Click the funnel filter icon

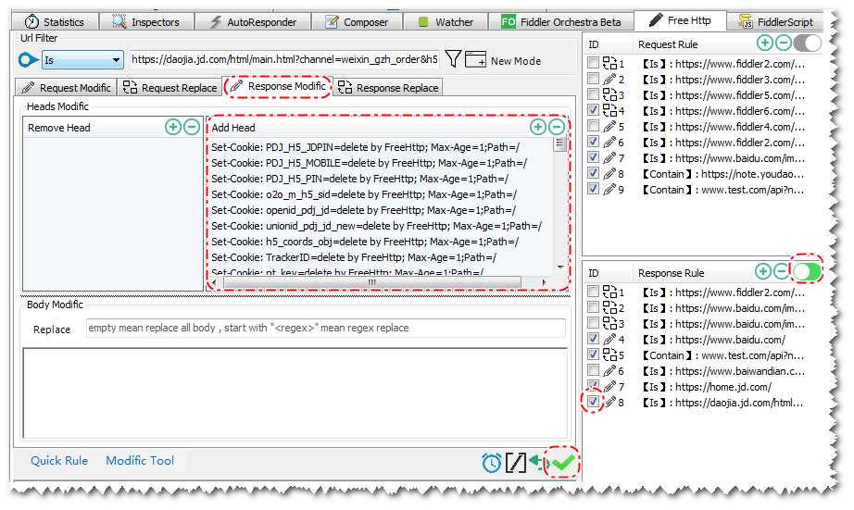point(453,58)
